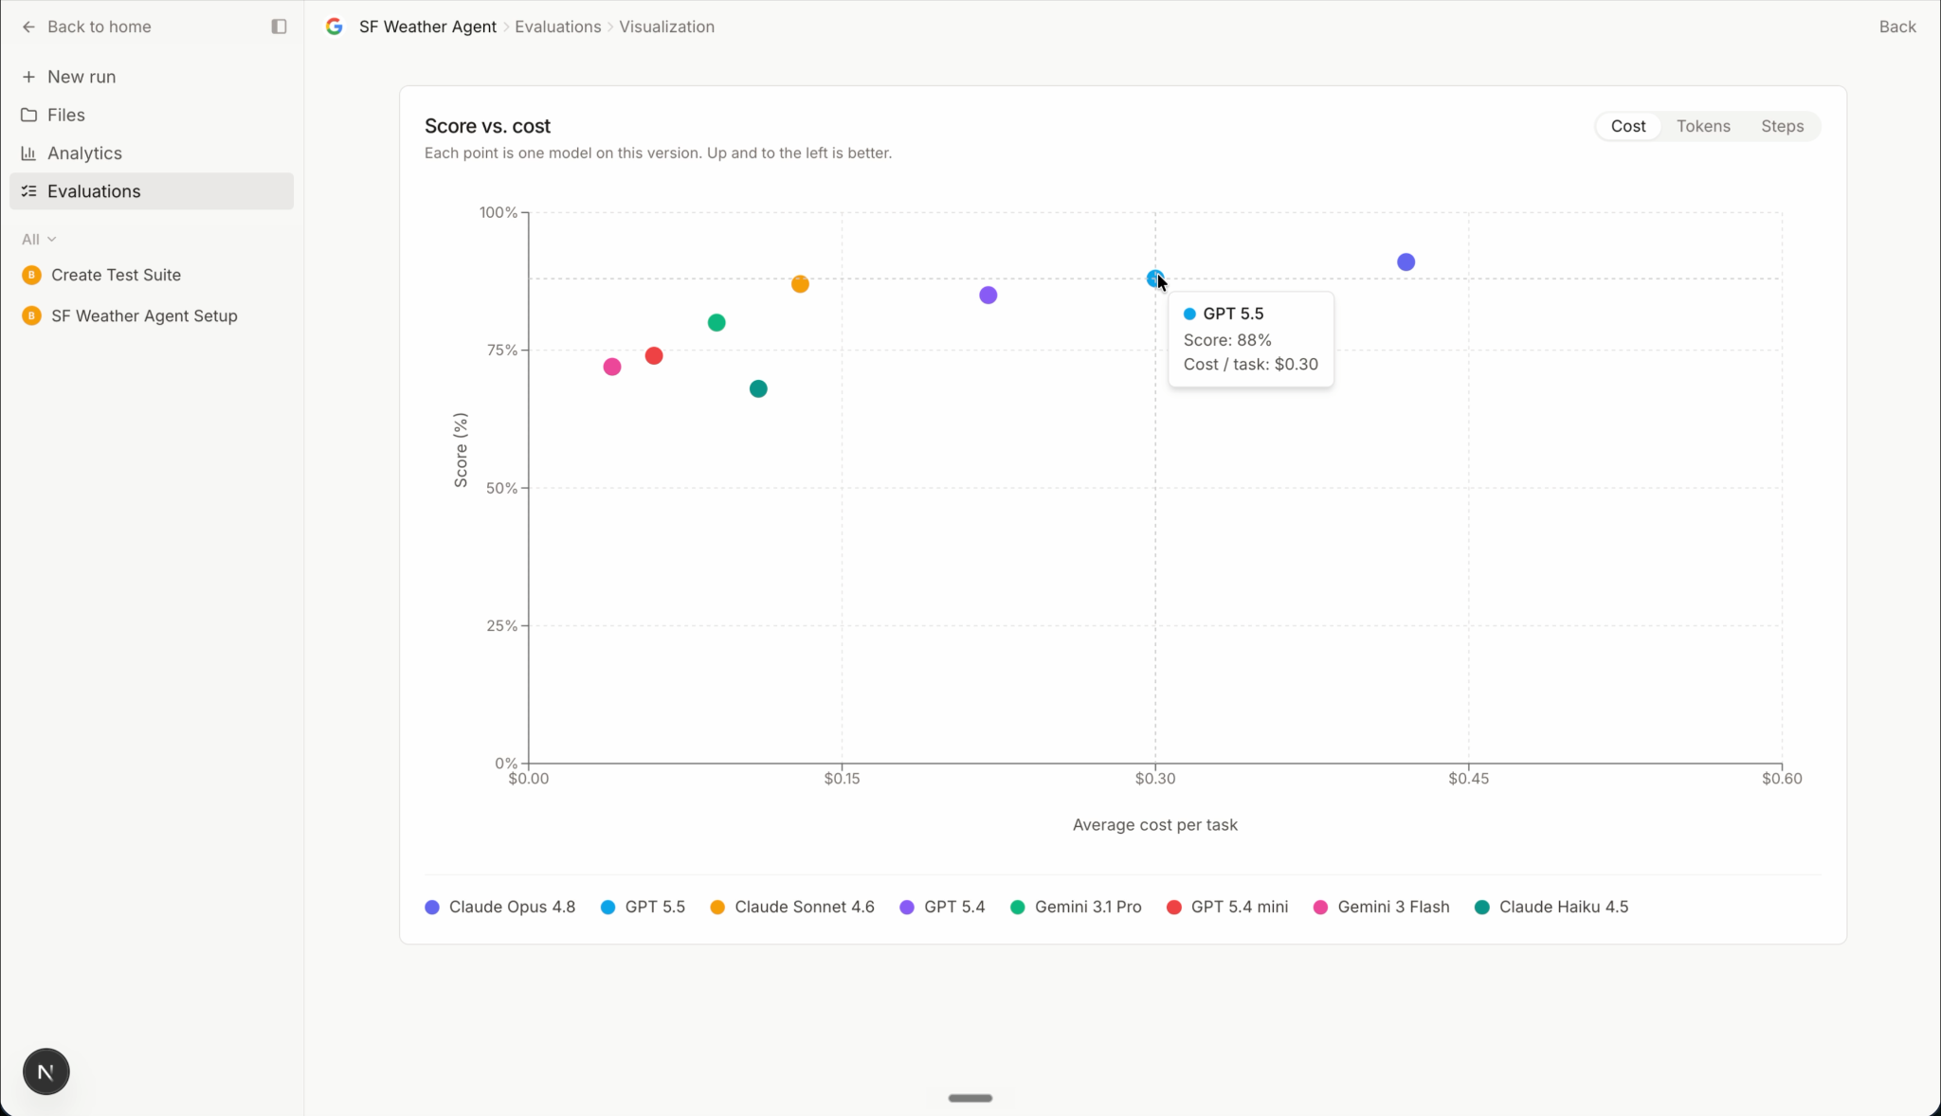The height and width of the screenshot is (1116, 1941).
Task: Click the Google logo icon in breadcrumb
Action: click(x=334, y=27)
